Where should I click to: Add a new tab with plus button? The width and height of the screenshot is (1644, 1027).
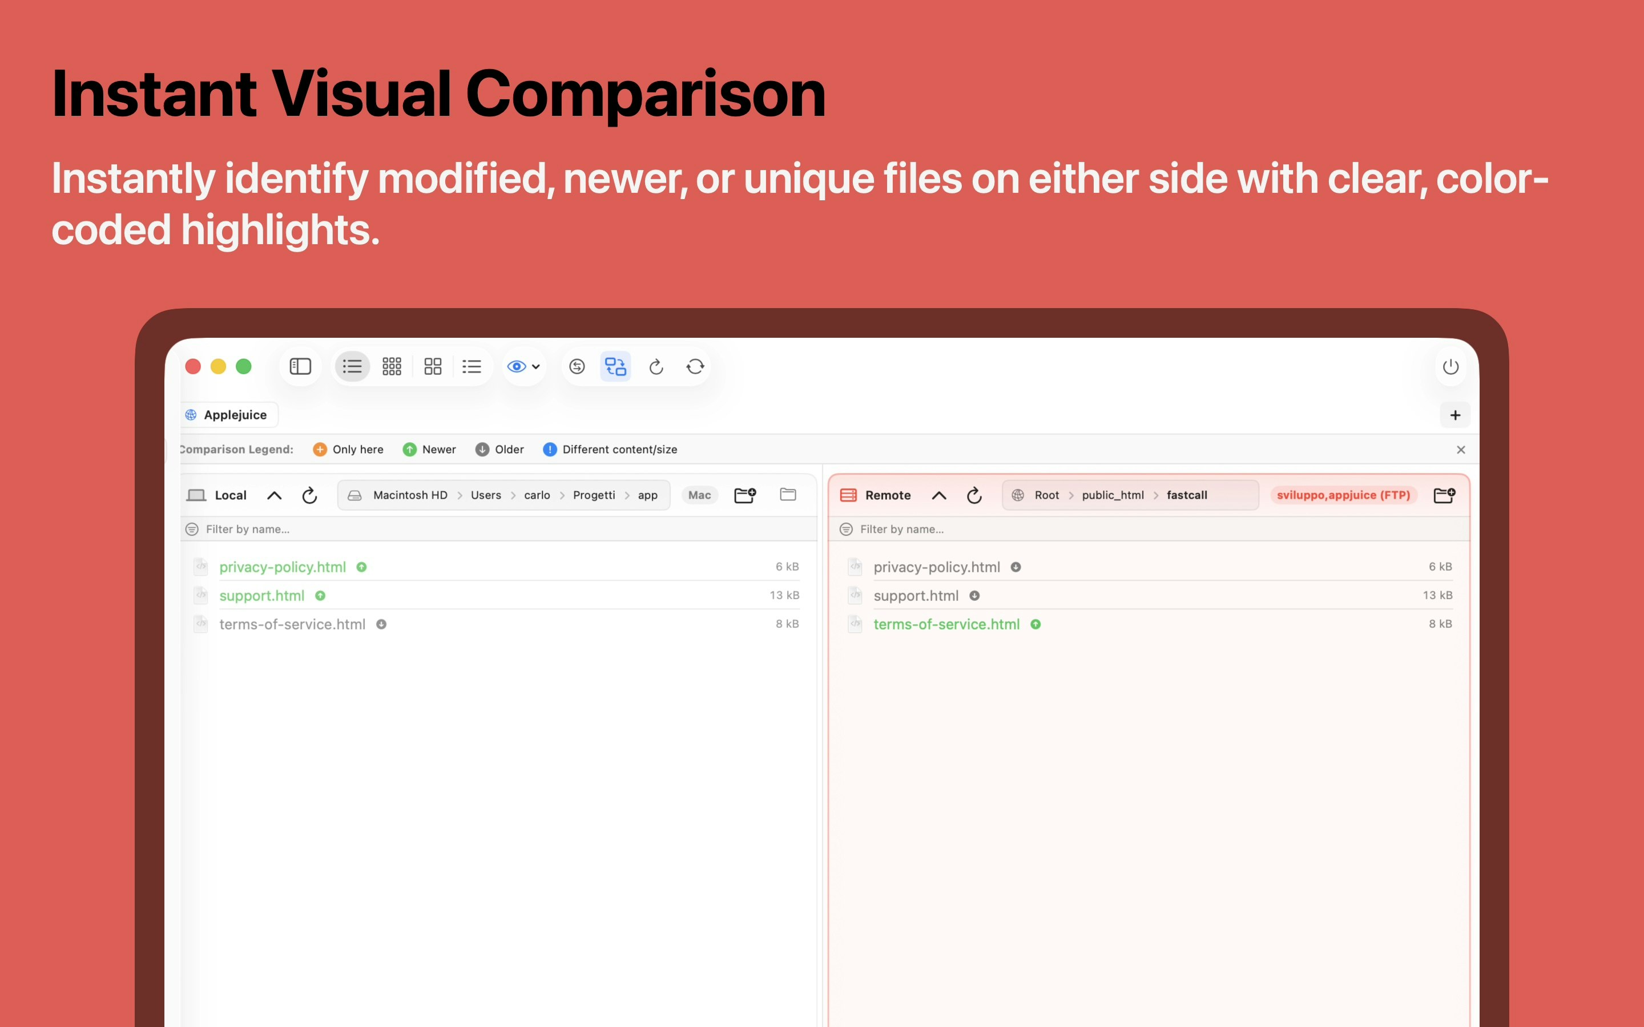click(x=1455, y=415)
